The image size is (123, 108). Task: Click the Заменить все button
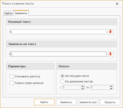tap(88, 102)
